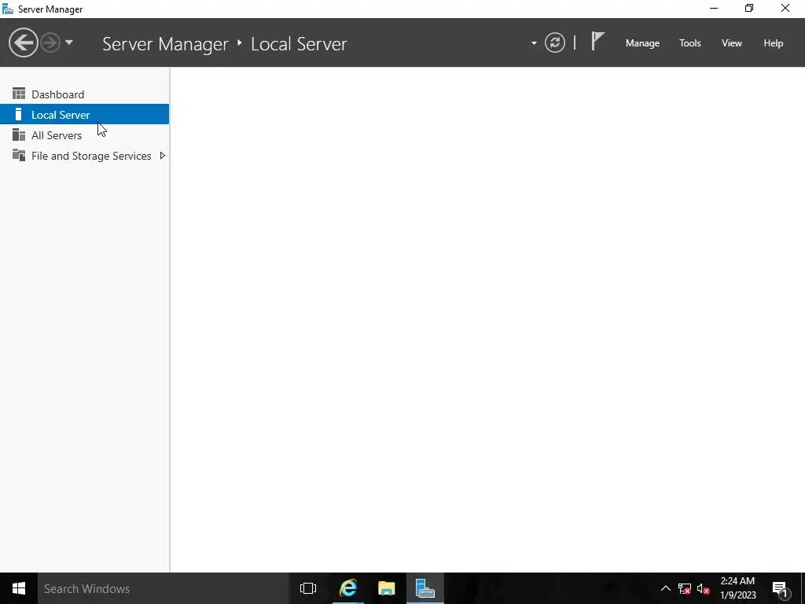This screenshot has width=805, height=604.
Task: Click the Server Manager title bar icon
Action: pyautogui.click(x=8, y=9)
